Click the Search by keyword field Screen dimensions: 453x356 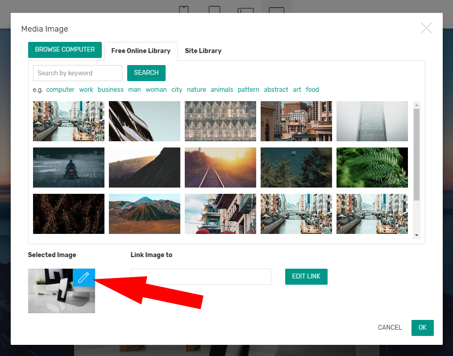pyautogui.click(x=78, y=73)
